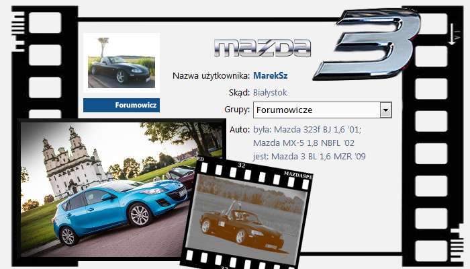
Task: Open the Forumowicze groups dropdown
Action: pos(322,110)
